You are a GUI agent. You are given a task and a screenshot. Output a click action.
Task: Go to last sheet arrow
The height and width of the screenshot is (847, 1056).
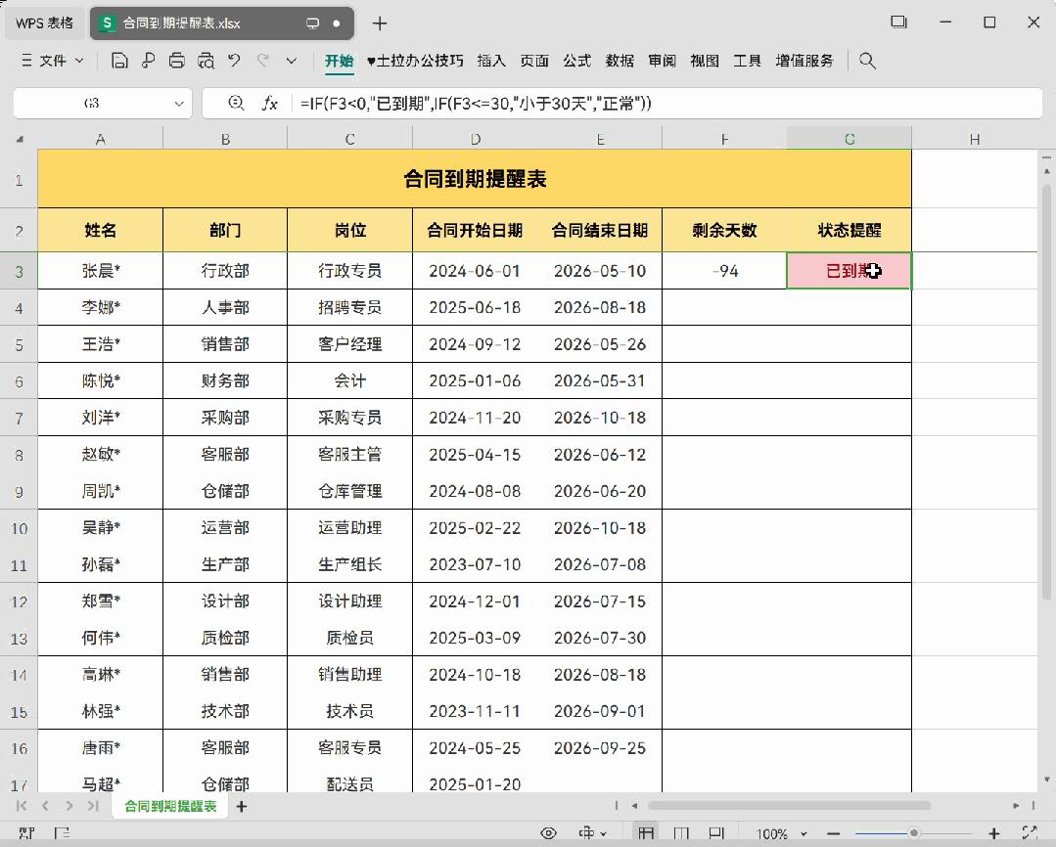[93, 806]
